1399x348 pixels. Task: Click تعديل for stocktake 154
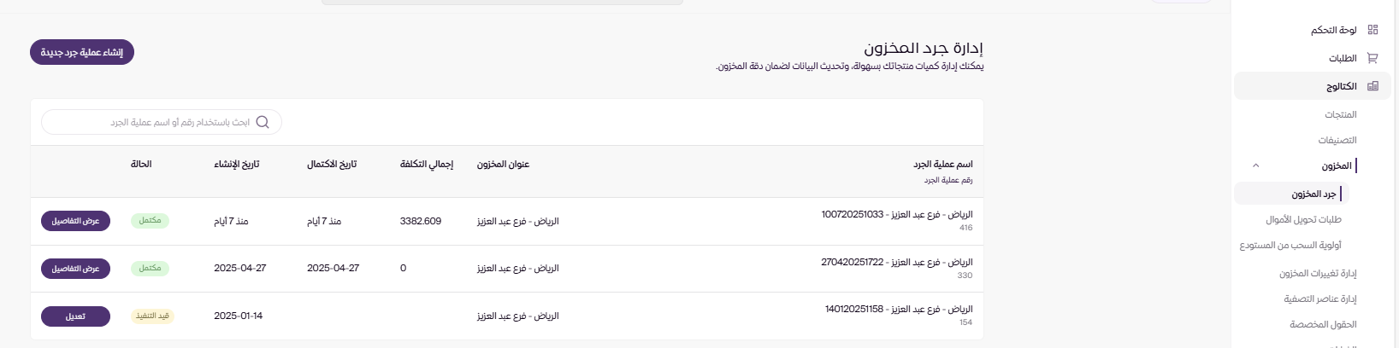(x=75, y=316)
